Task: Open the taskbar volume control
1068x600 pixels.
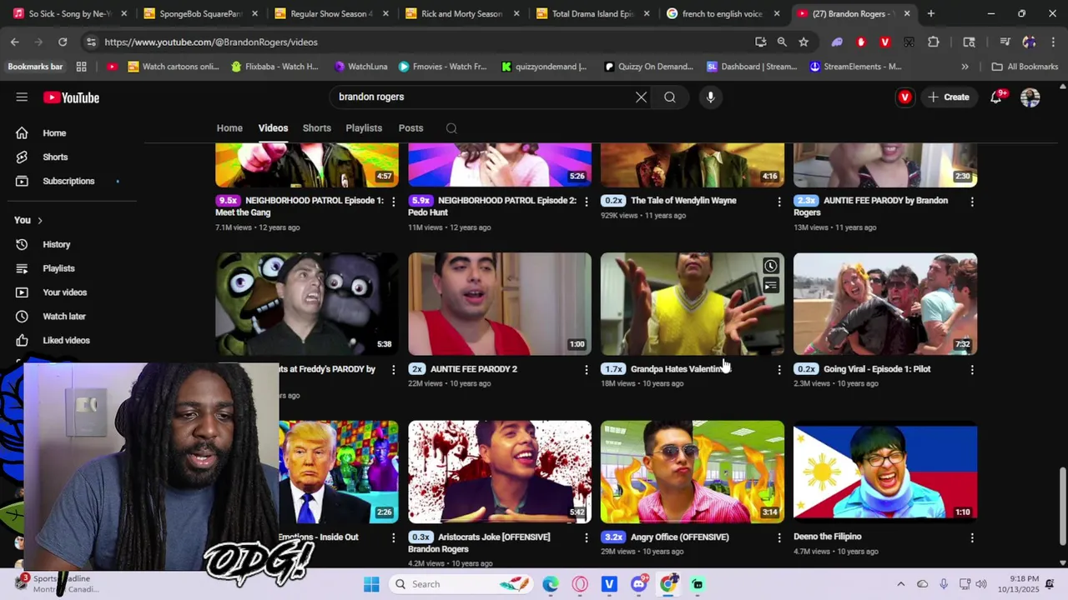Action: point(981,584)
